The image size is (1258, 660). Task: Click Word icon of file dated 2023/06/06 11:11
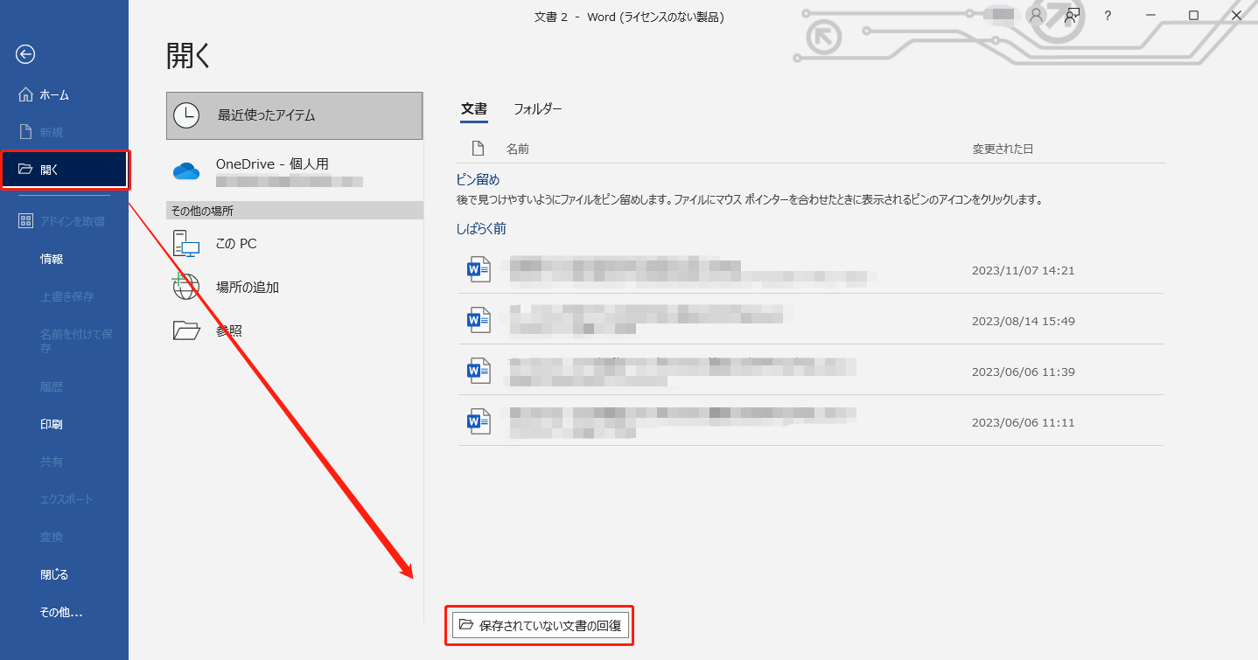479,422
